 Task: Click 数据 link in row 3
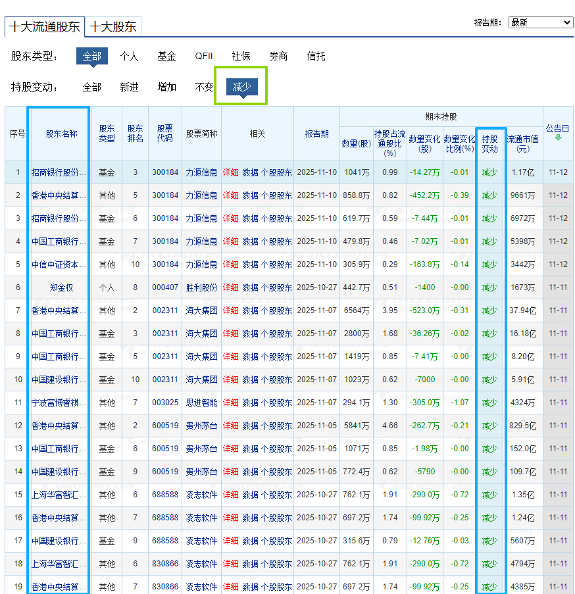(x=251, y=219)
